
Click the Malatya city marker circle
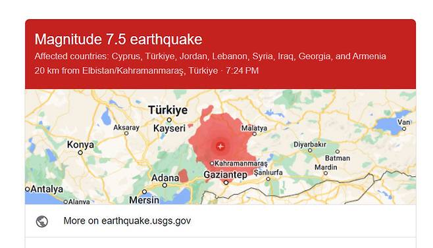(x=254, y=134)
